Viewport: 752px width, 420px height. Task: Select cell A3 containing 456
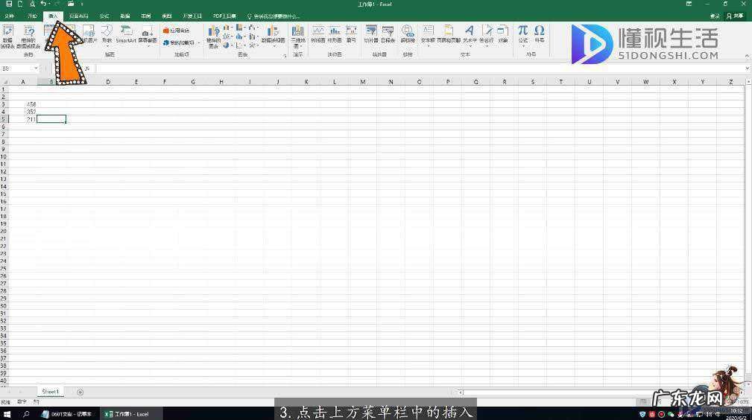(x=22, y=104)
